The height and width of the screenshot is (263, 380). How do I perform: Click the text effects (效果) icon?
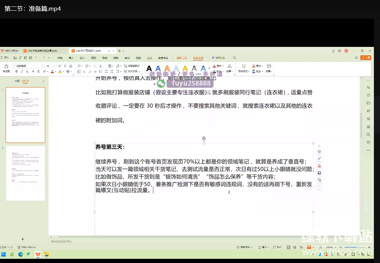pyautogui.click(x=230, y=66)
